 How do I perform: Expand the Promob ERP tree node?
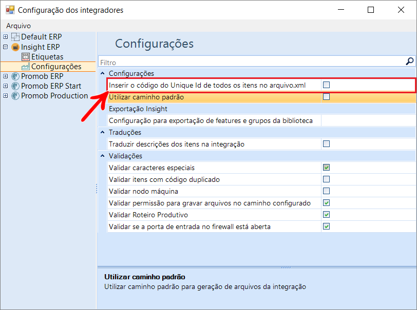click(x=5, y=76)
